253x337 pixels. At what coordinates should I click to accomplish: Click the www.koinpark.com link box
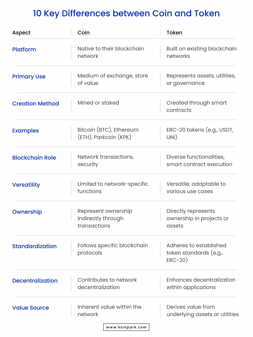coord(126,327)
